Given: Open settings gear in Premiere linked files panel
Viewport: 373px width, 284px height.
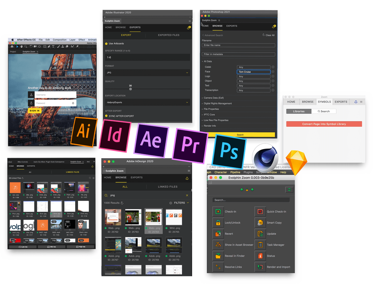Looking at the screenshot, I should click(94, 178).
